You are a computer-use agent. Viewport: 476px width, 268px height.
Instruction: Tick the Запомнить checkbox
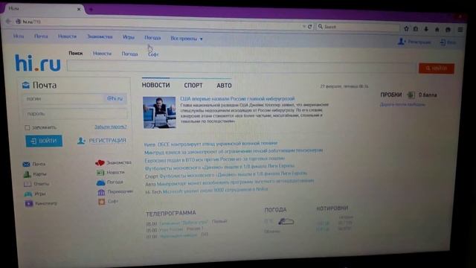pyautogui.click(x=28, y=127)
